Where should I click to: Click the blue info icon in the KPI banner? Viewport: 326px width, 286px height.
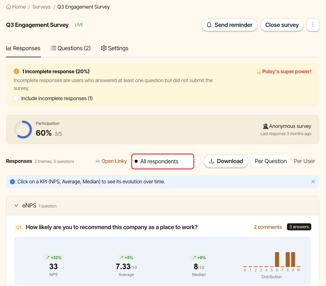[x=12, y=182]
